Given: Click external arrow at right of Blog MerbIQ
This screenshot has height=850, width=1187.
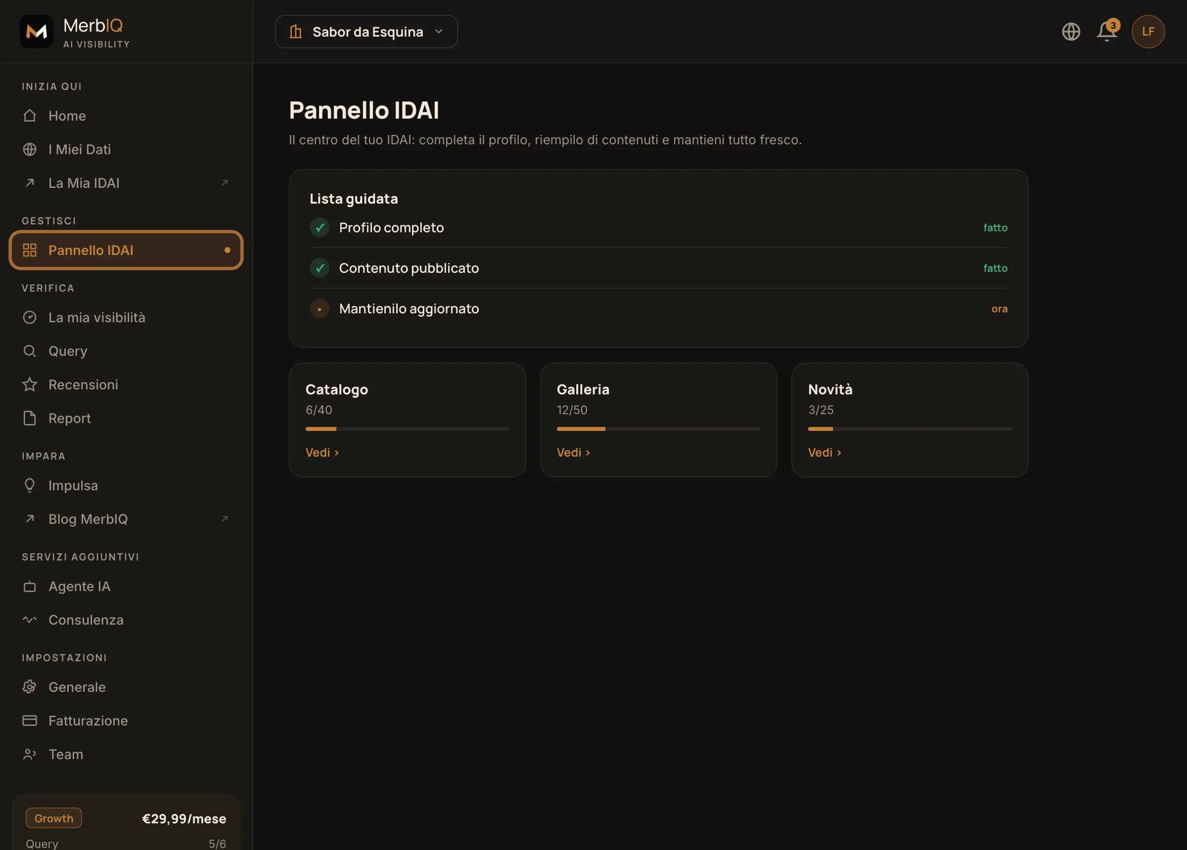Looking at the screenshot, I should click(225, 519).
